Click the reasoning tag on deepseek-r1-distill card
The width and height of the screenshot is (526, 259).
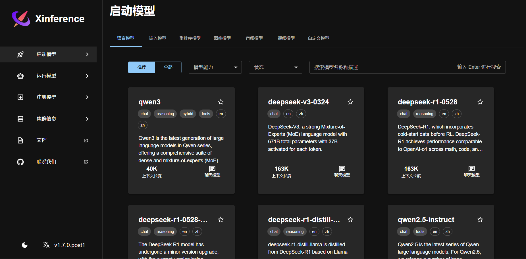tap(295, 231)
